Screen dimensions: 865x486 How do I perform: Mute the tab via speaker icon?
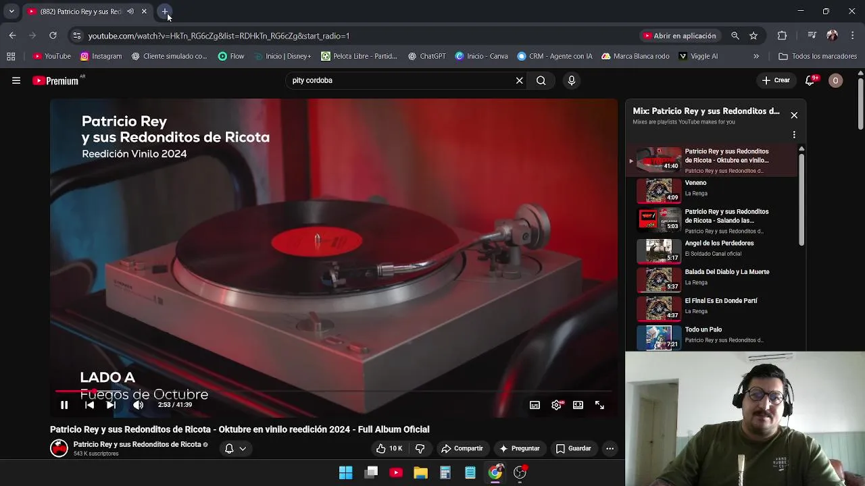coord(130,11)
